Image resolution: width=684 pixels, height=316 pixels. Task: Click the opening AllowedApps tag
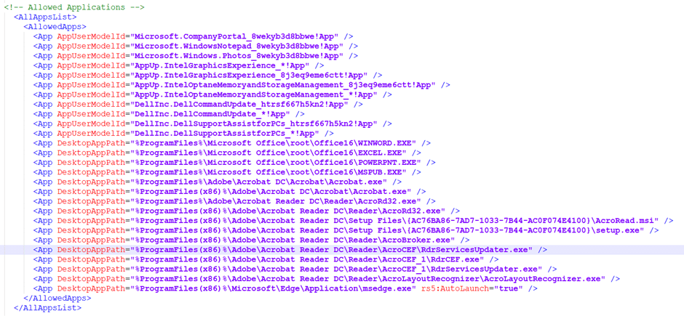click(x=55, y=27)
